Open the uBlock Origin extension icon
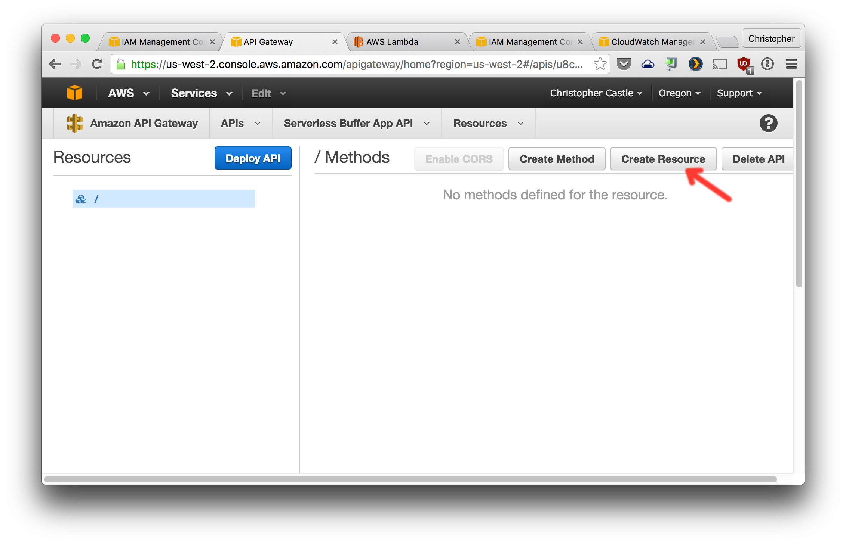 [744, 64]
